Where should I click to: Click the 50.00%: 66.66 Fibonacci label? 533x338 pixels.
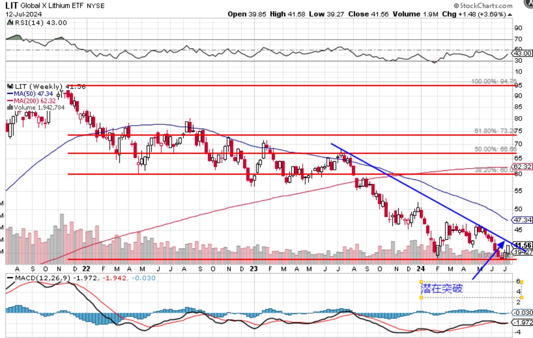tap(495, 149)
